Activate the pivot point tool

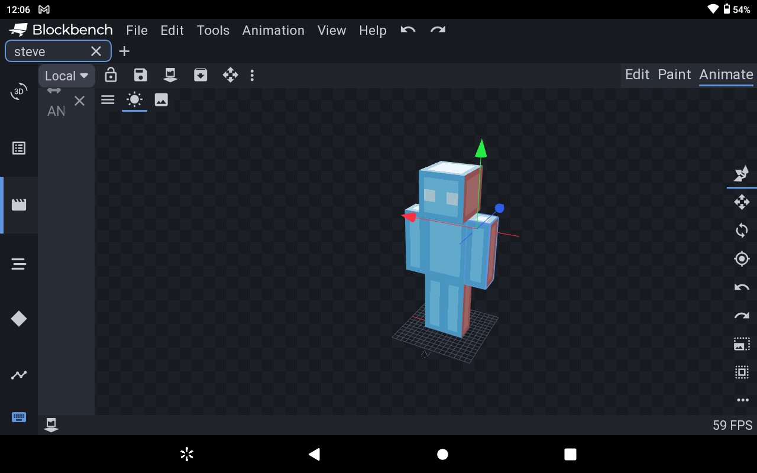pos(742,258)
